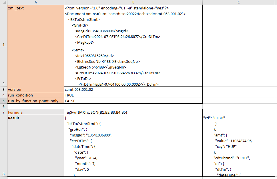The image size is (277, 179).
Task: Select the cell containing the XML Document header
Action: coord(133,26)
